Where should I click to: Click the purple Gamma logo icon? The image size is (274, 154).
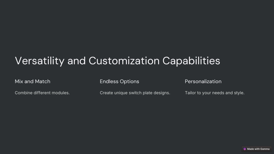click(245, 149)
